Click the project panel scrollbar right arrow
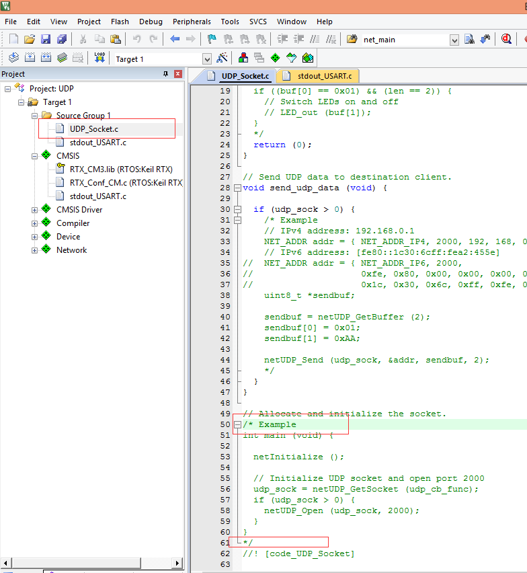The height and width of the screenshot is (573, 527). tap(177, 563)
